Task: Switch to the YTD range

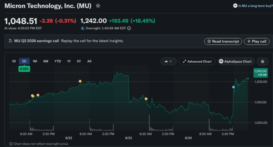Action: tap(58, 61)
